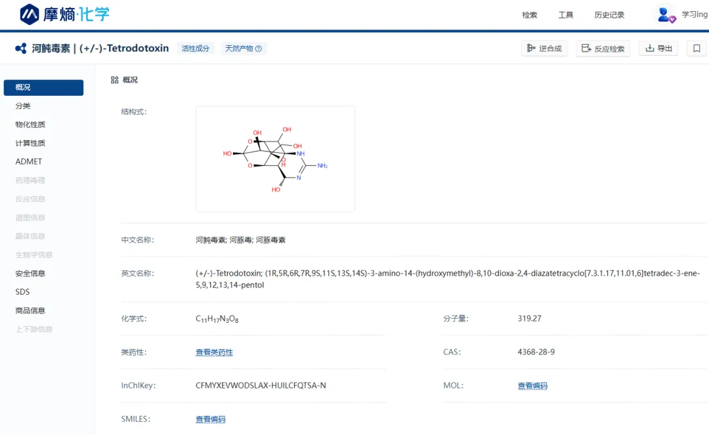Click the 导出 export button
Viewport: 709px width, 435px height.
point(658,49)
